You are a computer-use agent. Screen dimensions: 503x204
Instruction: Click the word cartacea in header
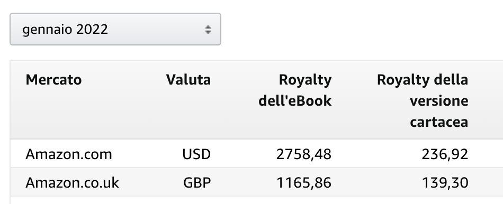[x=439, y=122]
